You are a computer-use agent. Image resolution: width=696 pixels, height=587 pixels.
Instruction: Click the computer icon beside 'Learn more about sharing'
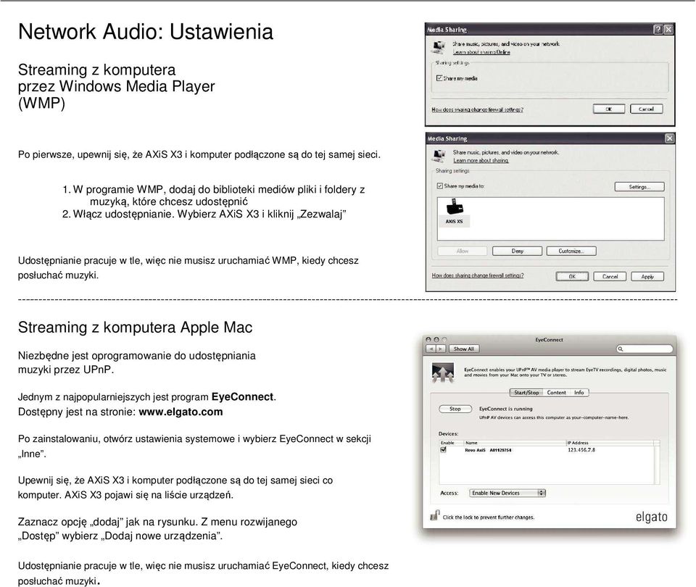click(439, 155)
